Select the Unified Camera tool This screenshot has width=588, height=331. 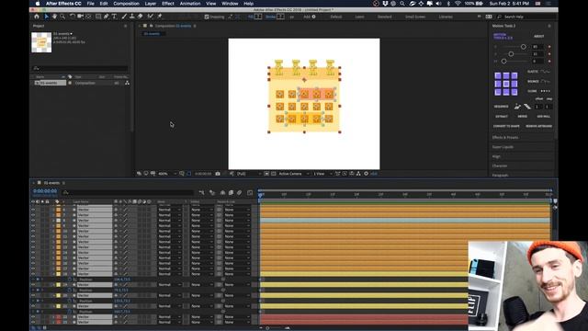80,17
